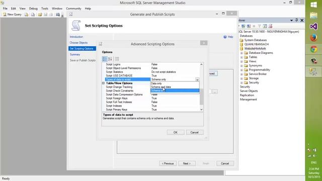Click the Visual Studio icon in taskbar

pyautogui.click(x=313, y=27)
